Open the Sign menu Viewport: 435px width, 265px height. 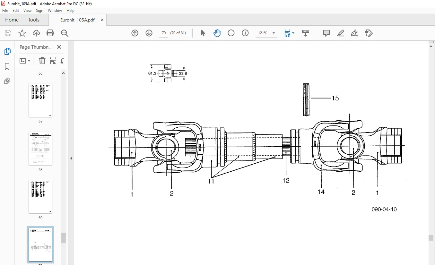click(39, 11)
